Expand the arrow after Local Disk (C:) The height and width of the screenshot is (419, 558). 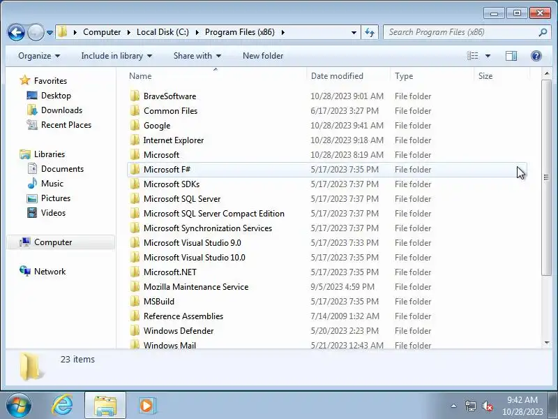(x=197, y=32)
